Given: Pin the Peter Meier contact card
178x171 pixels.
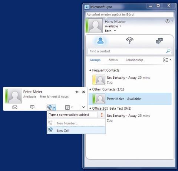Looking at the screenshot, I should coord(77,92).
